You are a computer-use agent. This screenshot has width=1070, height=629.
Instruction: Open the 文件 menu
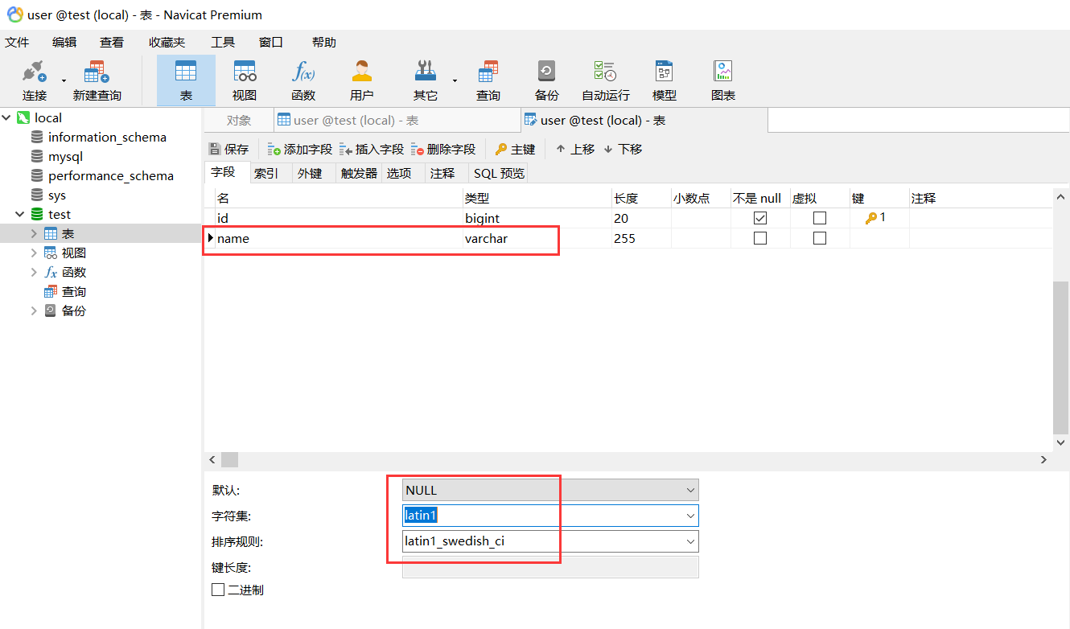pyautogui.click(x=17, y=42)
